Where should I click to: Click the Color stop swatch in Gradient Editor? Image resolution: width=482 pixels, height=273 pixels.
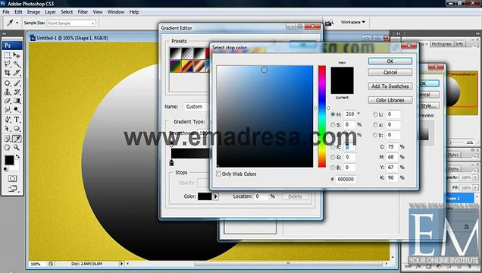point(205,196)
